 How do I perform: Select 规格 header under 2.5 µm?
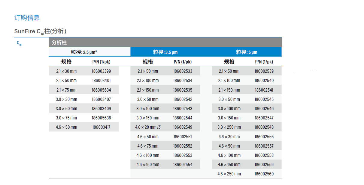(66, 62)
